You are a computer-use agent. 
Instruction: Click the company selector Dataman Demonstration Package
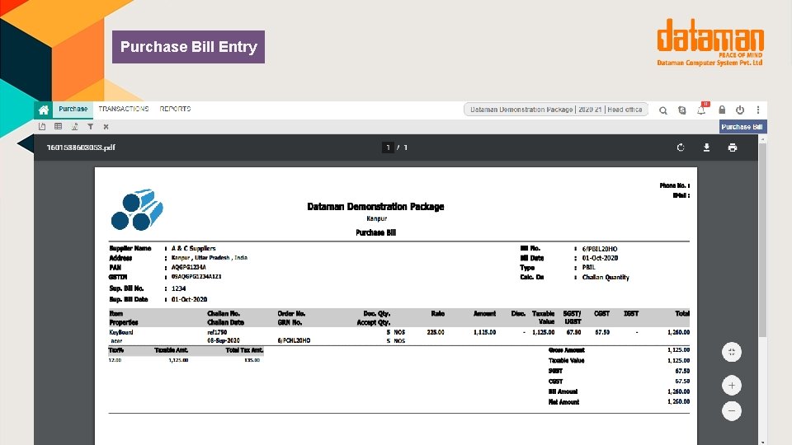pos(555,110)
